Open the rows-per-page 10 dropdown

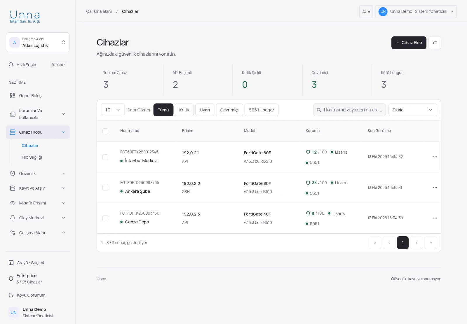point(113,110)
